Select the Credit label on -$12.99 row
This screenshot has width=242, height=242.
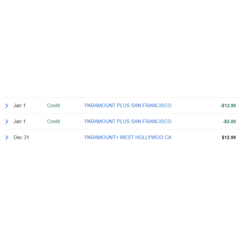tap(53, 105)
